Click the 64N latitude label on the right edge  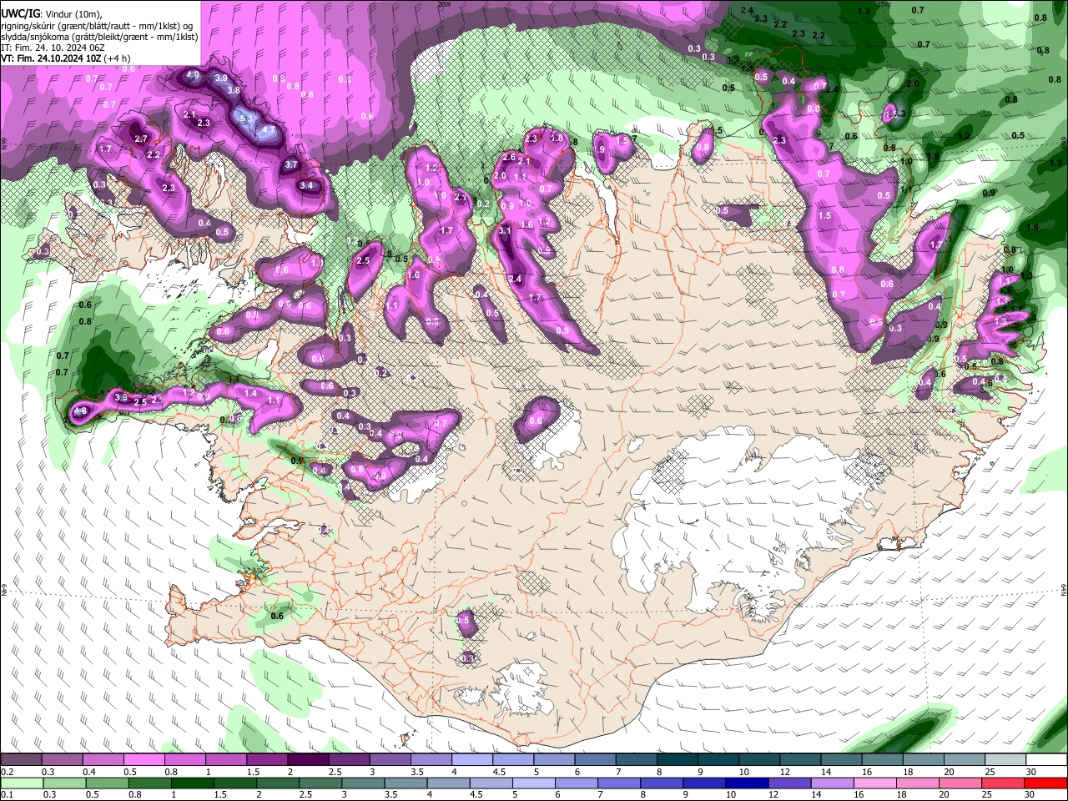(x=1064, y=589)
